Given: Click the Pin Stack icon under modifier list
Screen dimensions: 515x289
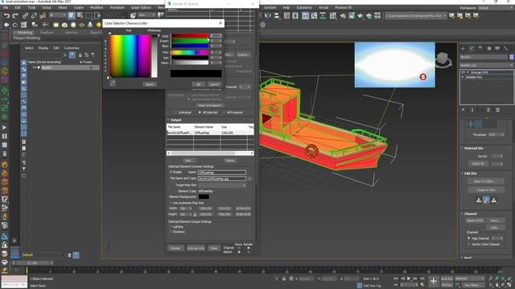Looking at the screenshot, I should [x=463, y=110].
